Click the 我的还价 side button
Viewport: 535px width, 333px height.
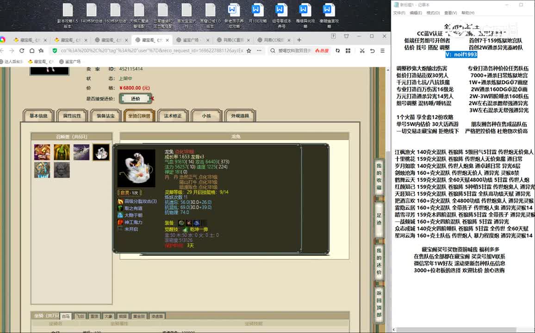pyautogui.click(x=379, y=262)
